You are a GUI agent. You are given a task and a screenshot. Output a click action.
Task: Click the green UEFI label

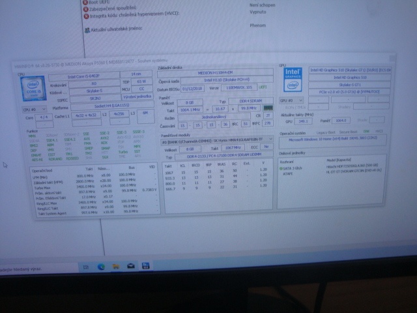tap(263, 87)
